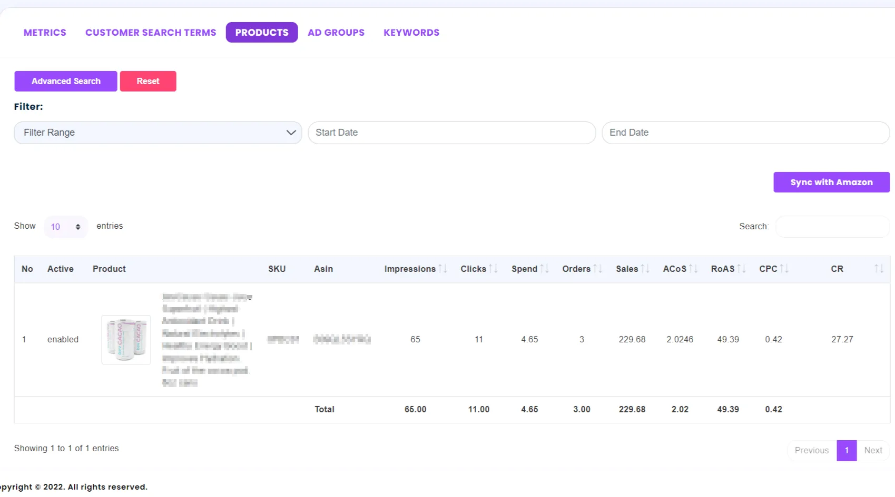Click the Product column header
Image resolution: width=895 pixels, height=497 pixels.
coord(109,269)
